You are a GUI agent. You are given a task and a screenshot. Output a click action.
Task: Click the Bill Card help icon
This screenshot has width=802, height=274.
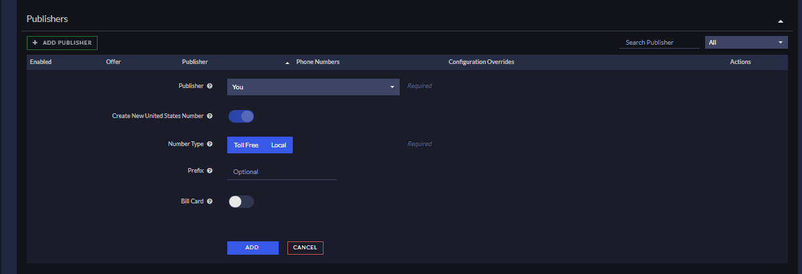[210, 201]
